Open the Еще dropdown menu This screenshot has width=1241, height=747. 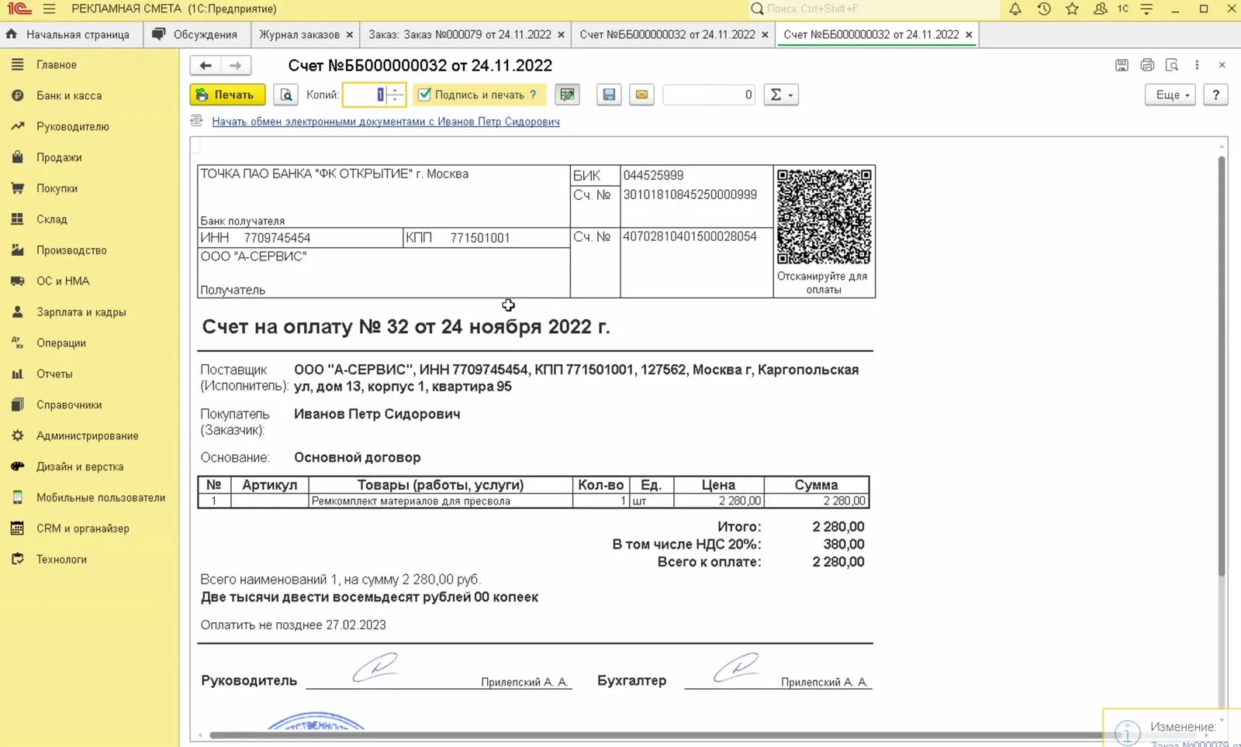(1170, 95)
